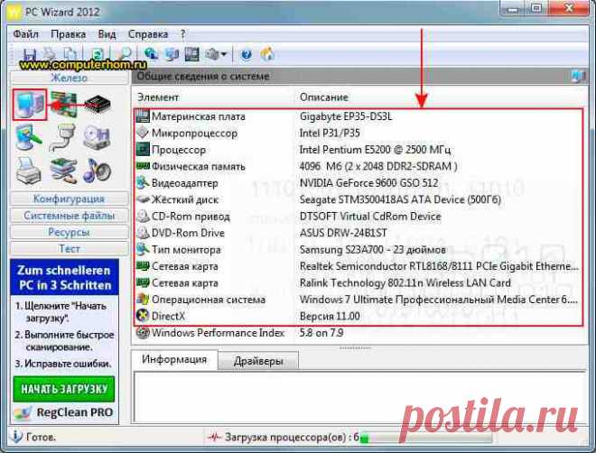Click the CPU load progress bar

pyautogui.click(x=426, y=439)
